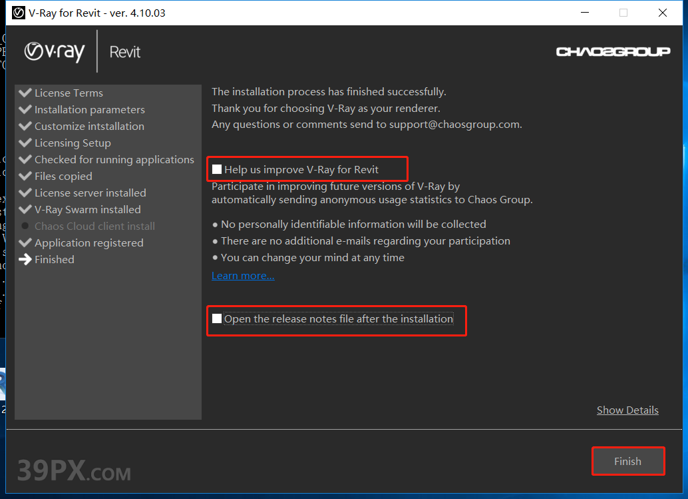Select the Files copied step

63,177
